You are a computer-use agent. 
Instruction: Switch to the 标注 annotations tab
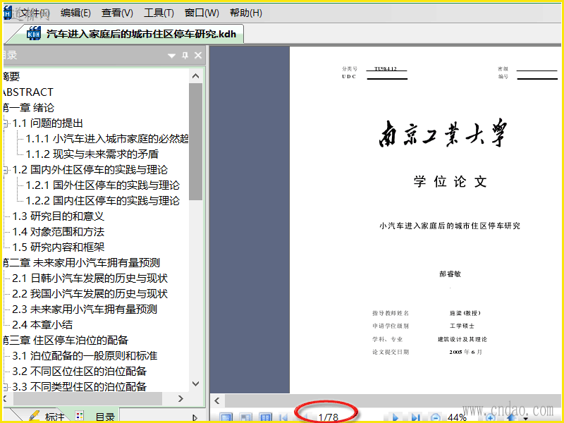coord(55,417)
